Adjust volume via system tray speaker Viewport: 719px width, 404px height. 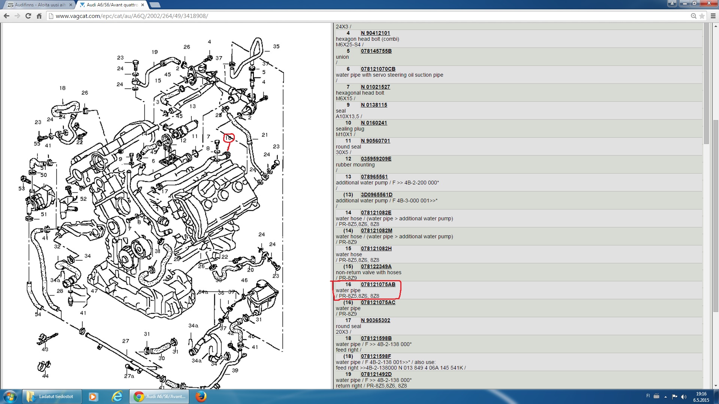coord(683,397)
